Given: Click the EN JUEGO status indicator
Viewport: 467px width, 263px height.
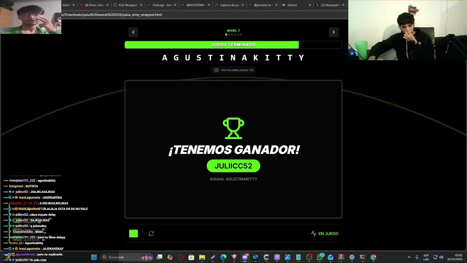Looking at the screenshot, I should pos(325,233).
